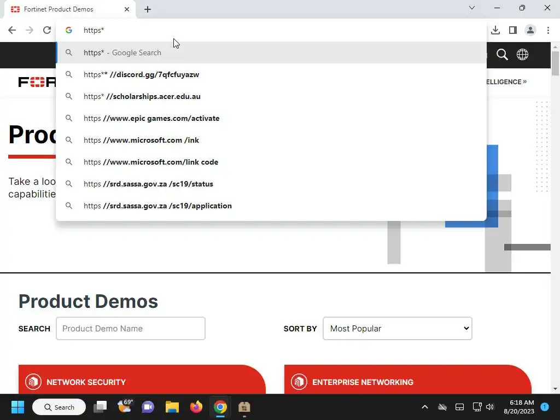
Task: Click the Network Security cube icon
Action: point(33,382)
